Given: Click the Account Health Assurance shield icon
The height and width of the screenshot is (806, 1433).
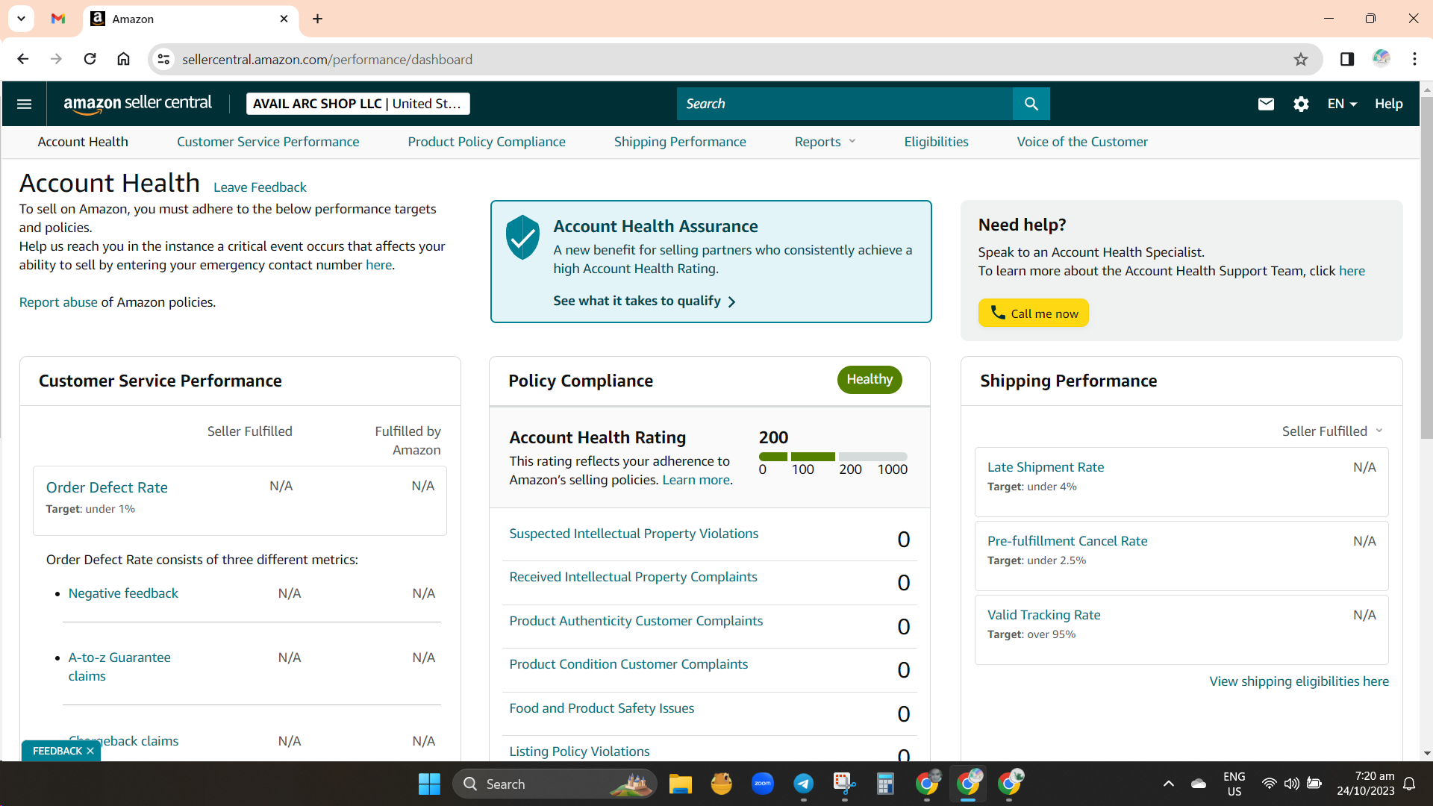Looking at the screenshot, I should (x=522, y=237).
